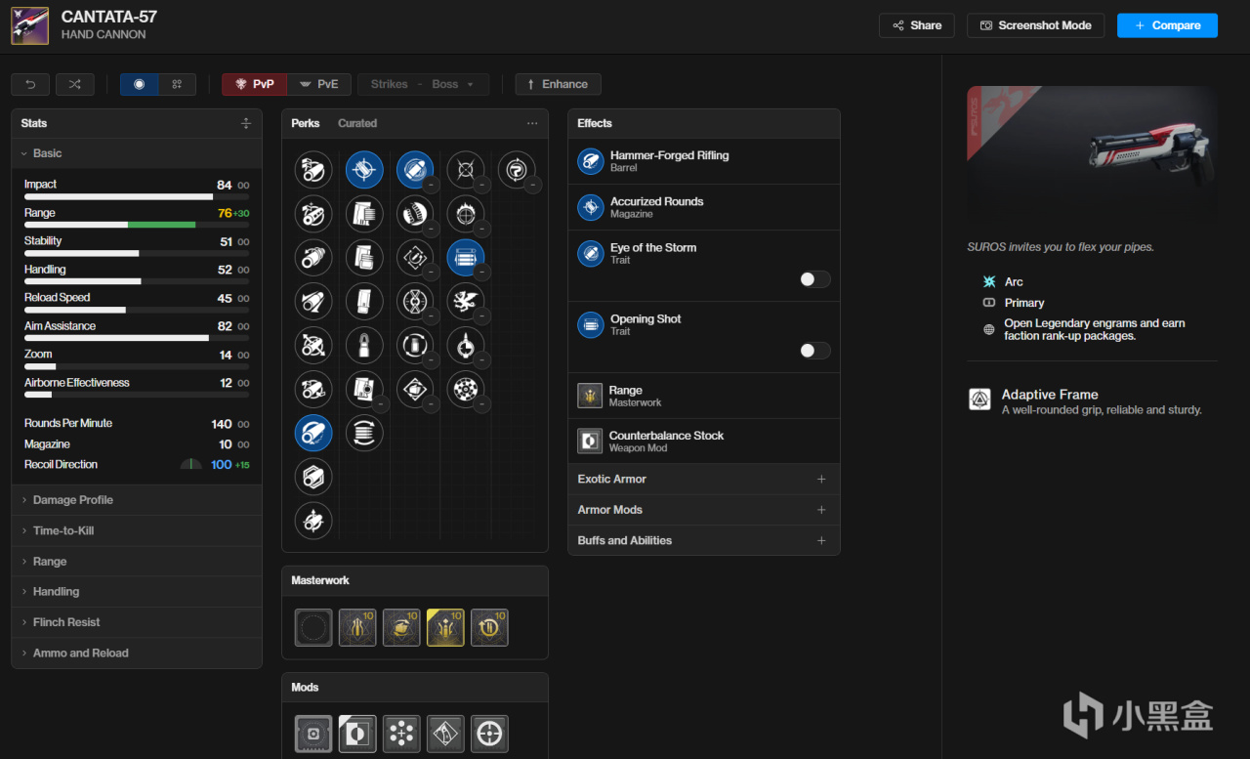Select the Gutshot Straight crossed-out crosshair trait

[x=466, y=170]
